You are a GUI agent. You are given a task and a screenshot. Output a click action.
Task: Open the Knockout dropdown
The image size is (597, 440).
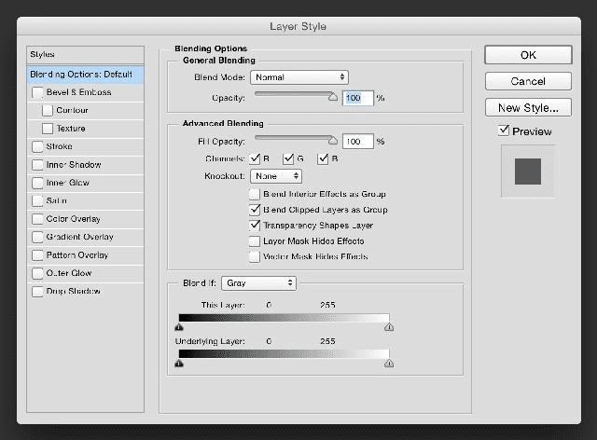pos(276,175)
